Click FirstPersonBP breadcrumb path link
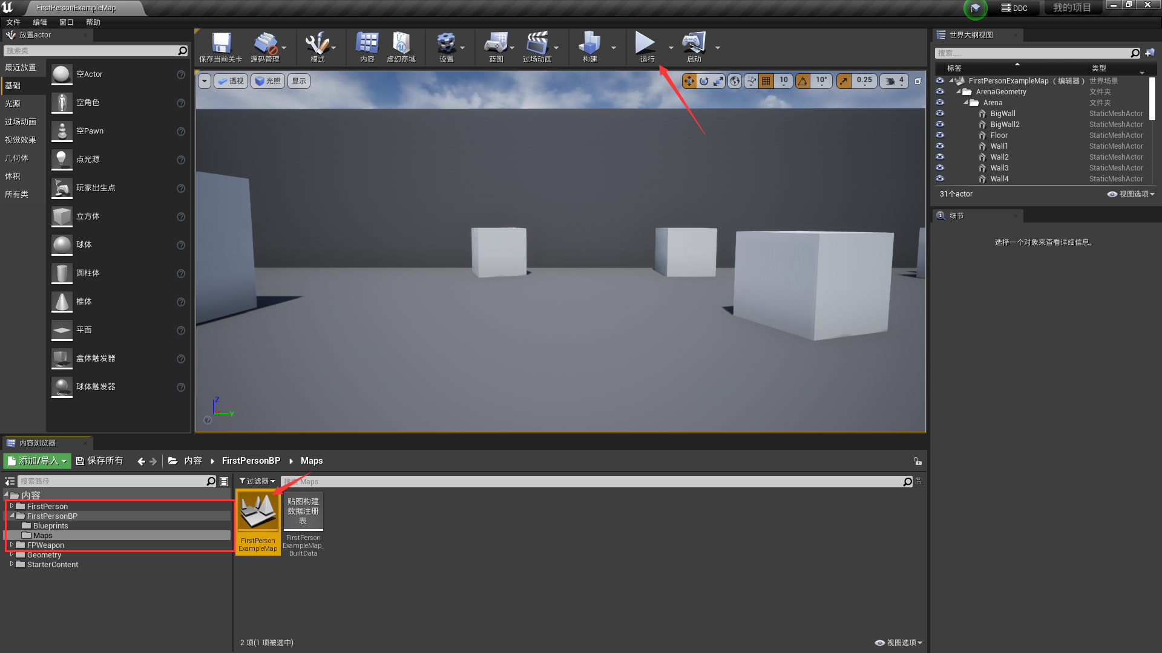Image resolution: width=1162 pixels, height=653 pixels. (251, 461)
